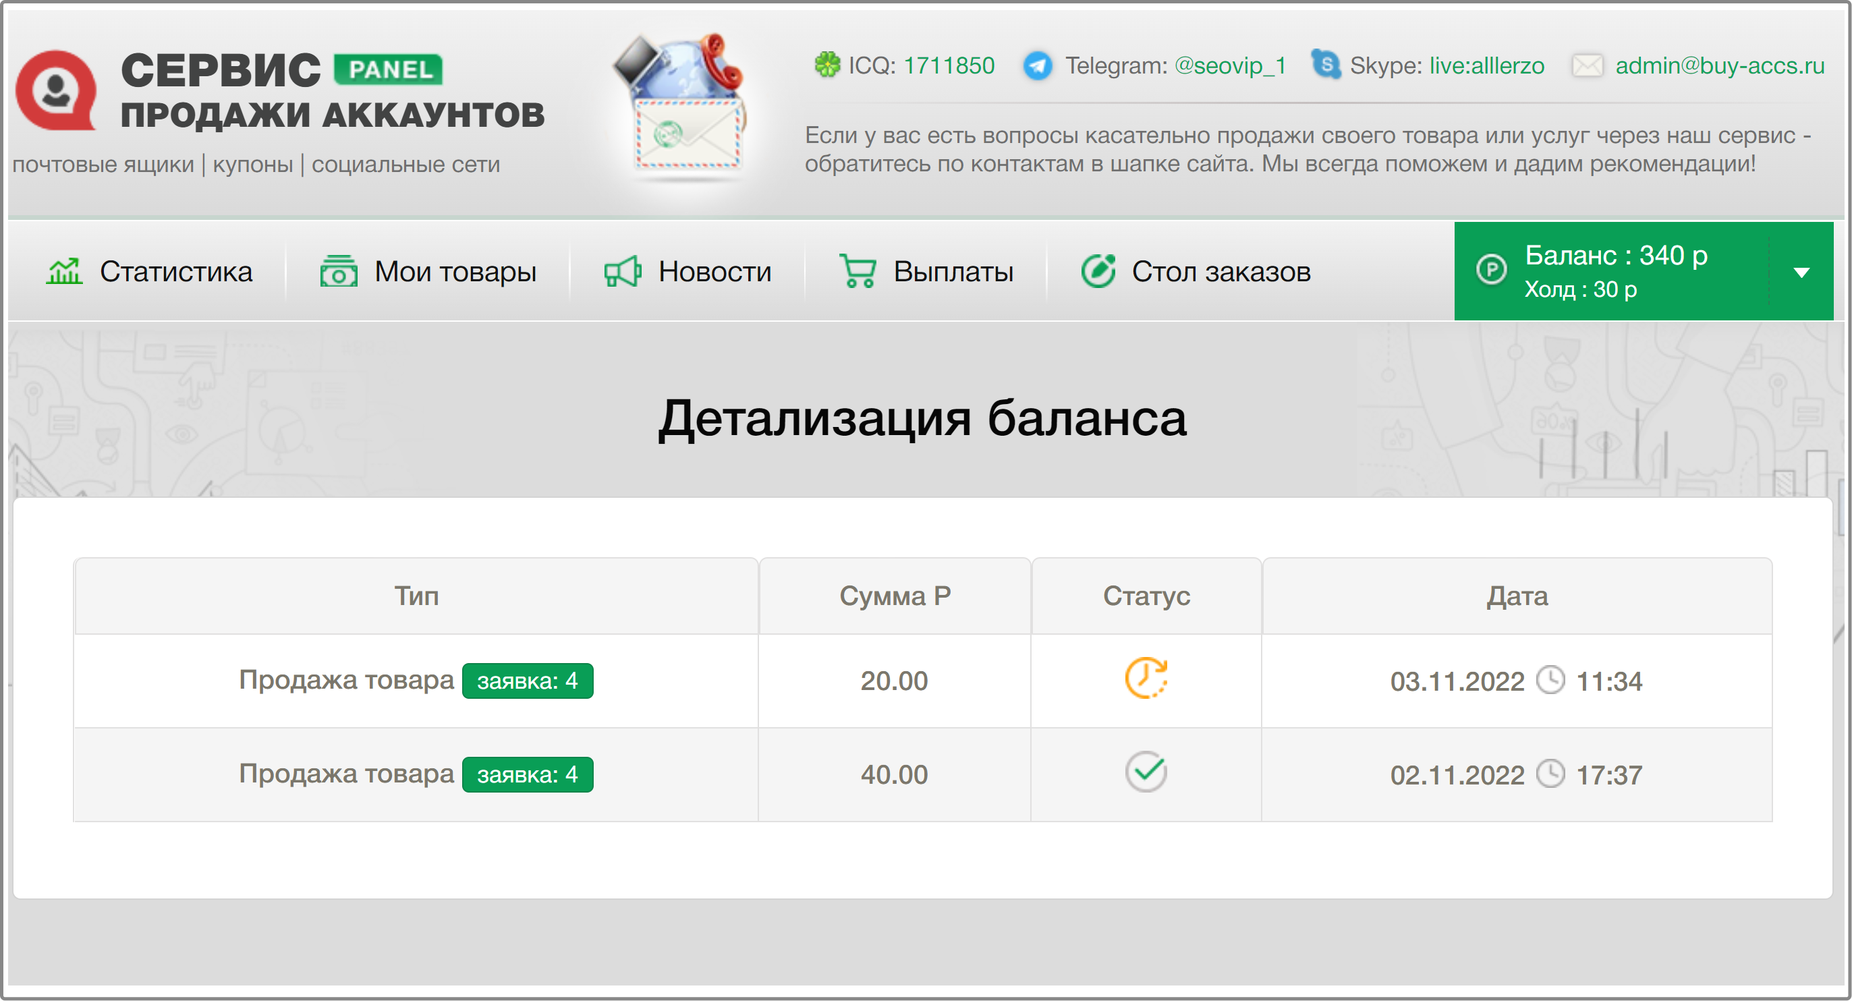Click the red user speech-bubble logo

[56, 90]
